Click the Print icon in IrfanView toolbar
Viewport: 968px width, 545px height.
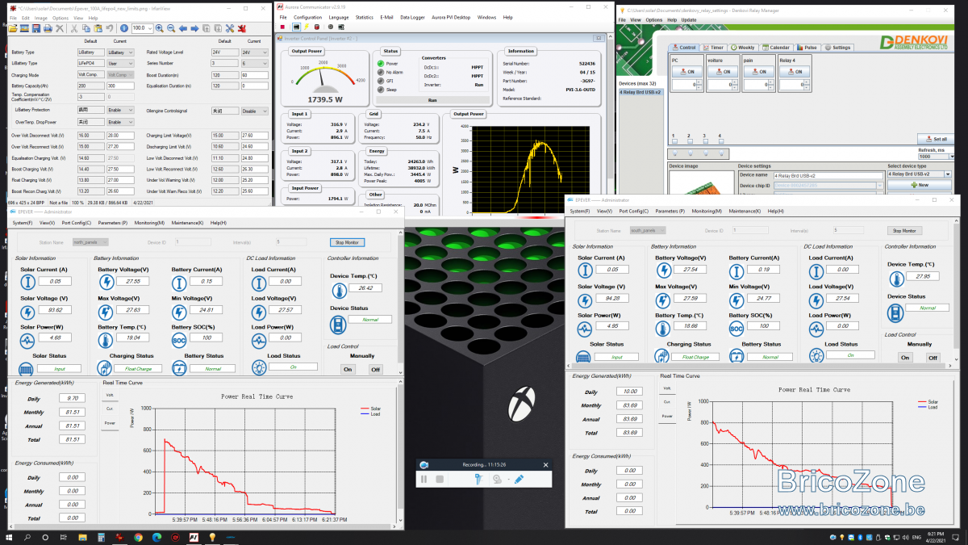pyautogui.click(x=48, y=28)
